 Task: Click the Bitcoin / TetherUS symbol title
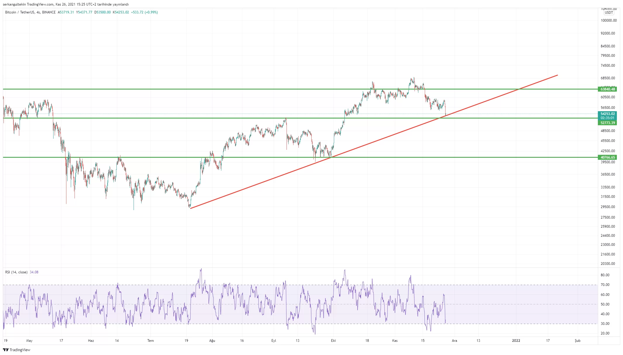click(20, 12)
